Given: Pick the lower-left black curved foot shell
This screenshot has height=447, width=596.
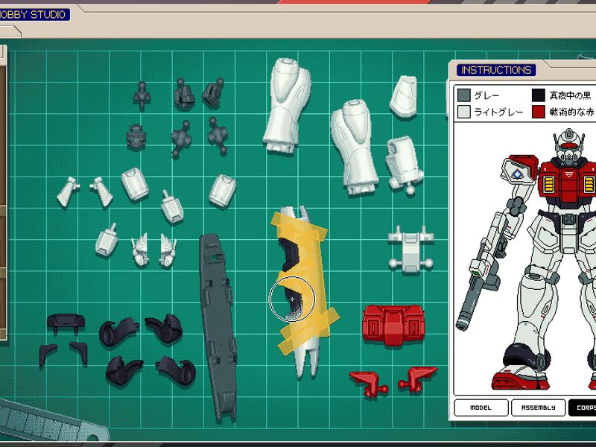Looking at the screenshot, I should pyautogui.click(x=124, y=370).
